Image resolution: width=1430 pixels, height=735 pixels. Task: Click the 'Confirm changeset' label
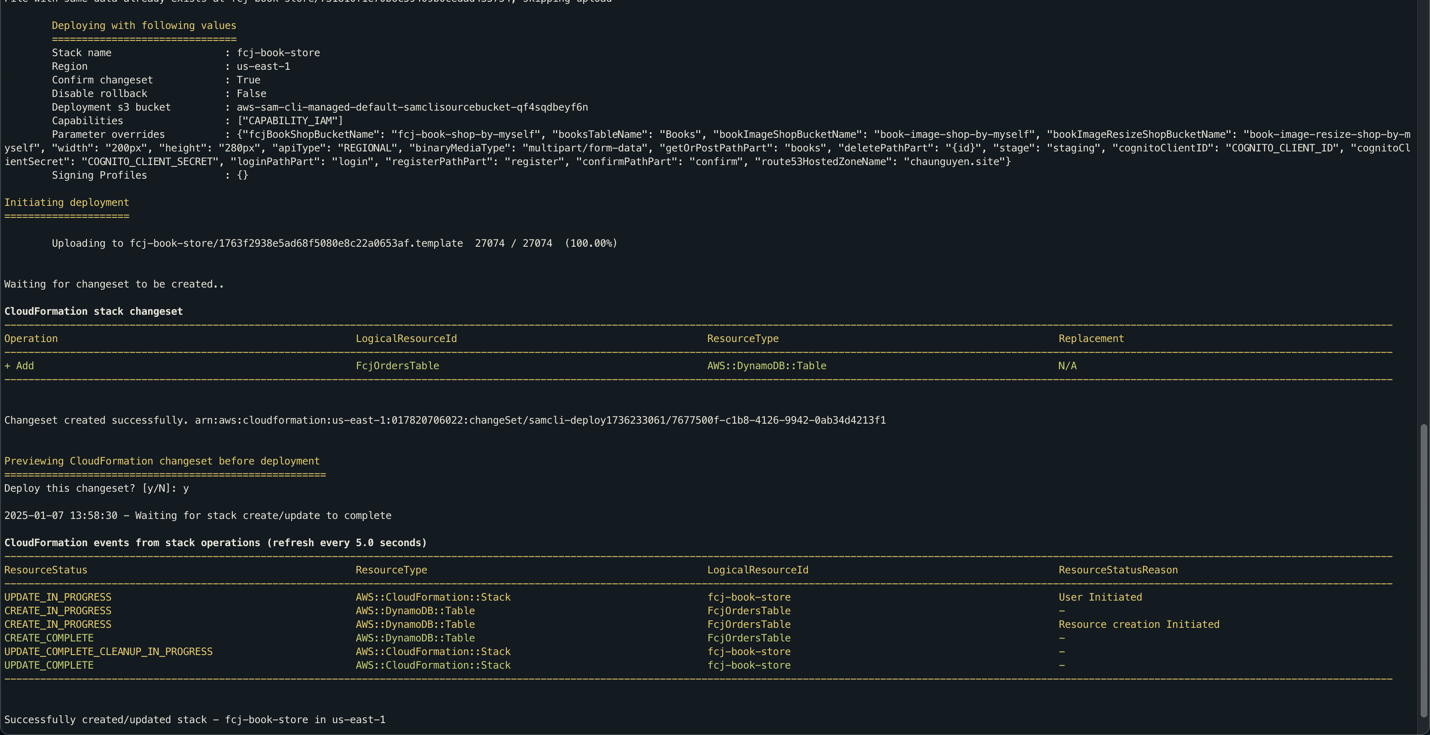point(102,80)
